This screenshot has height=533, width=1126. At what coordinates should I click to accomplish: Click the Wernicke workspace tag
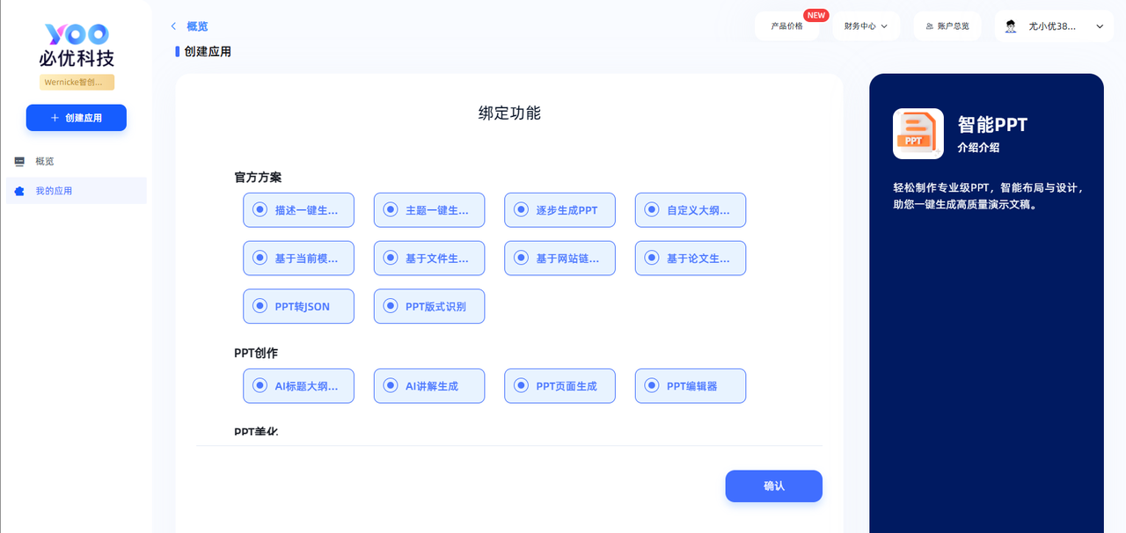pyautogui.click(x=77, y=82)
